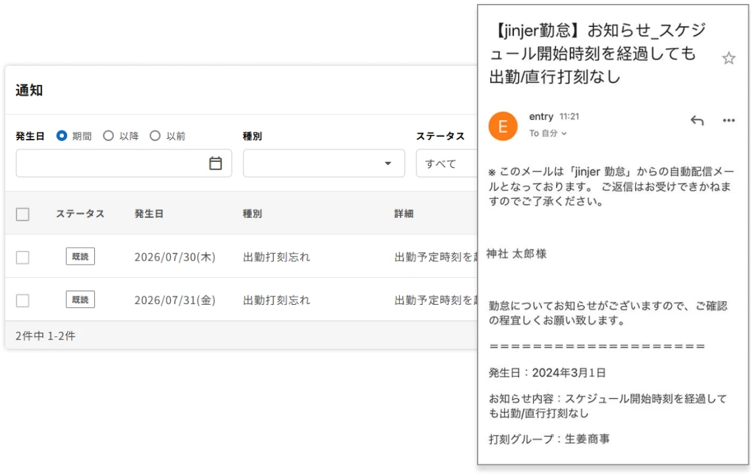The width and height of the screenshot is (751, 474).
Task: Click the 発生日 date input field
Action: tap(124, 163)
